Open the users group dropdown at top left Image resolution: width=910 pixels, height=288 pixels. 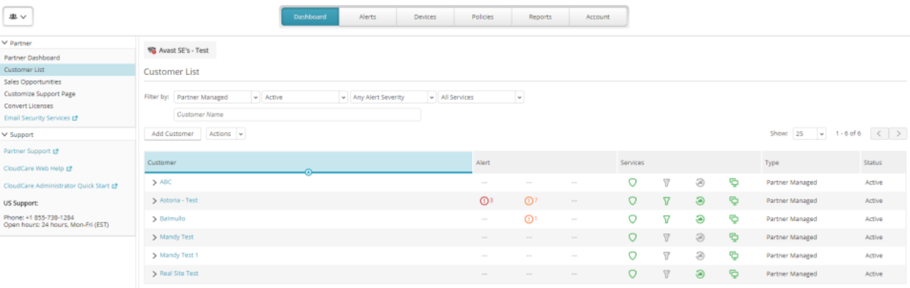click(18, 16)
